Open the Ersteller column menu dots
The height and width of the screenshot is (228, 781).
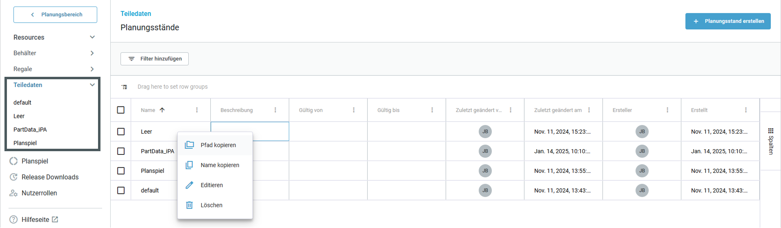tap(668, 110)
